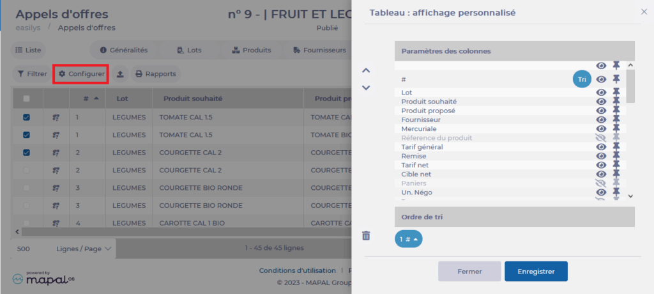Screen dimensions: 654x294
Task: Move selected column down with chevron
Action: [366, 88]
